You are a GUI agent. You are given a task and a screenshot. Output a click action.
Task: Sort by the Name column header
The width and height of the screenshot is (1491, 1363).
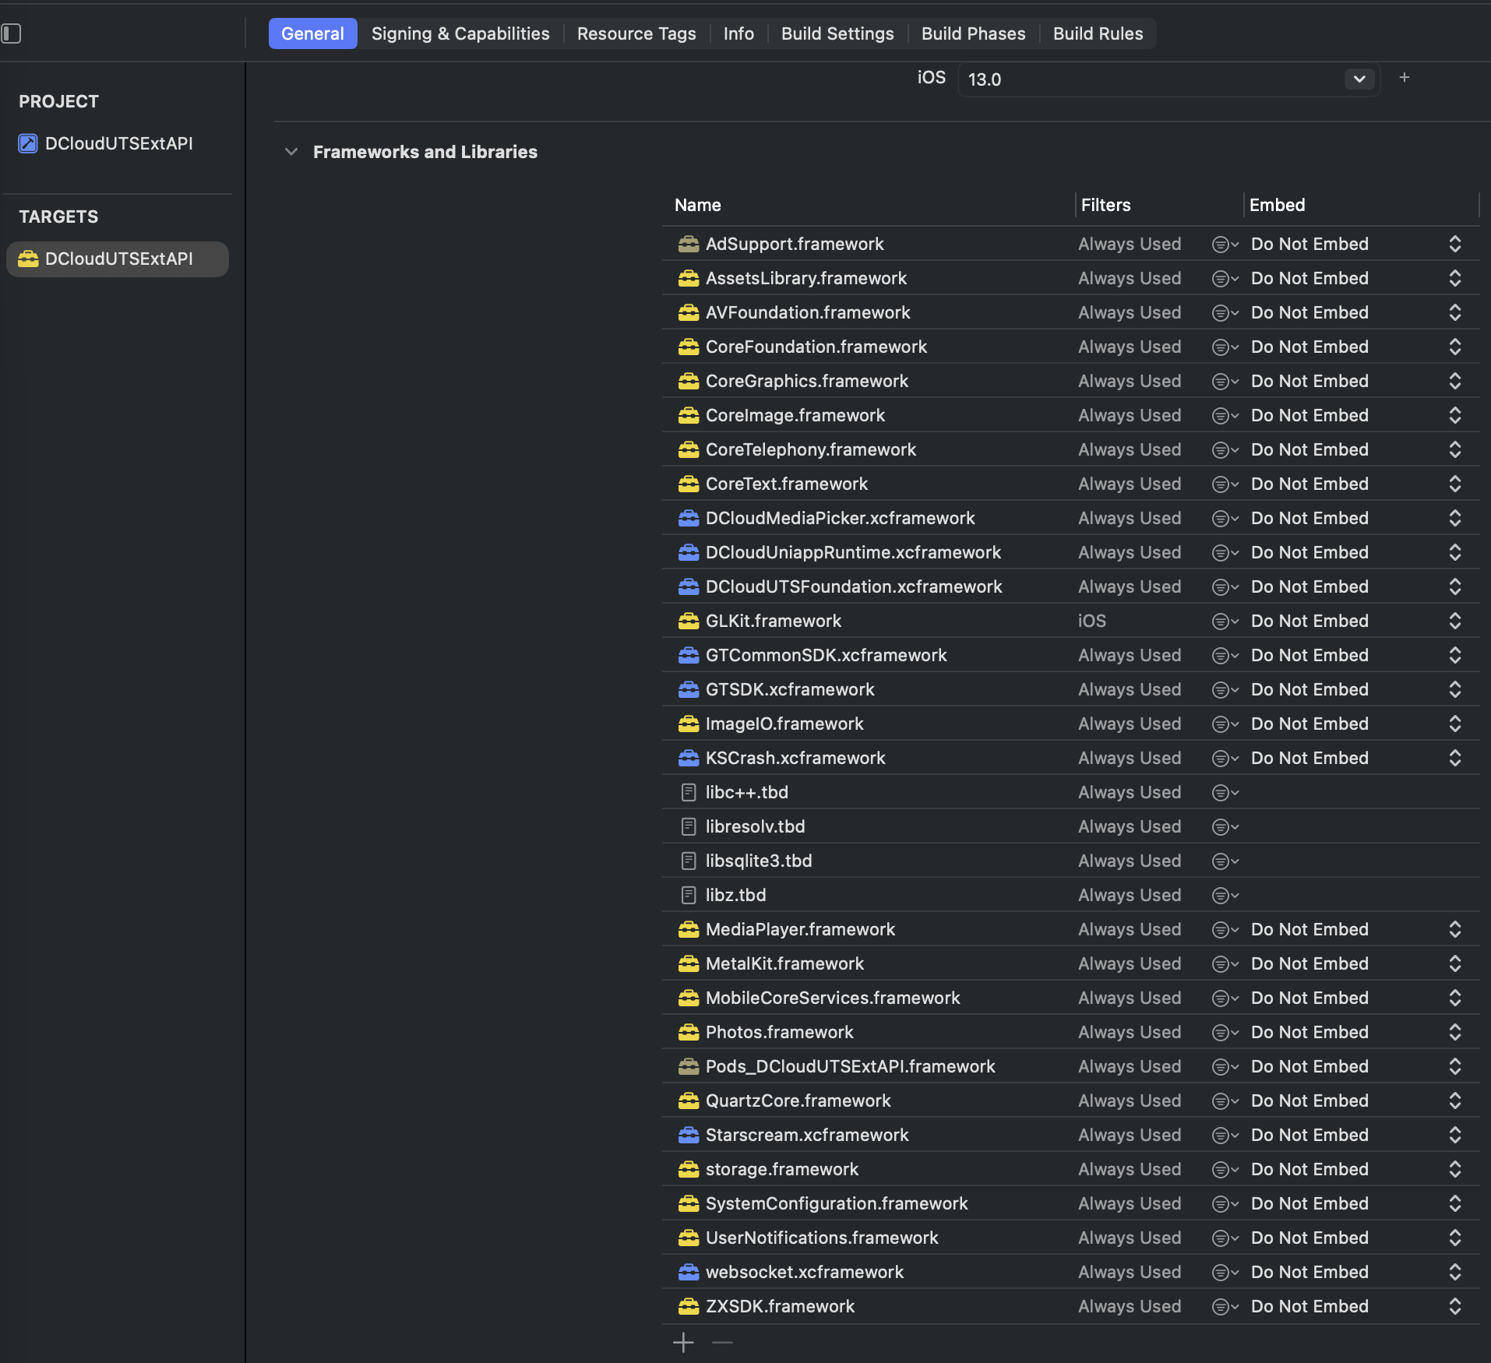tap(698, 205)
